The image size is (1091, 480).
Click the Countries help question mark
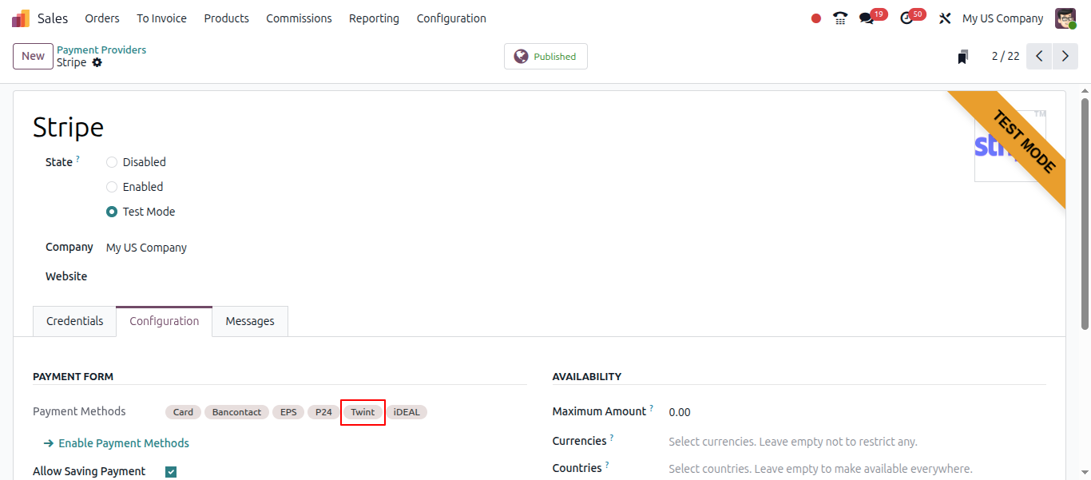[607, 465]
